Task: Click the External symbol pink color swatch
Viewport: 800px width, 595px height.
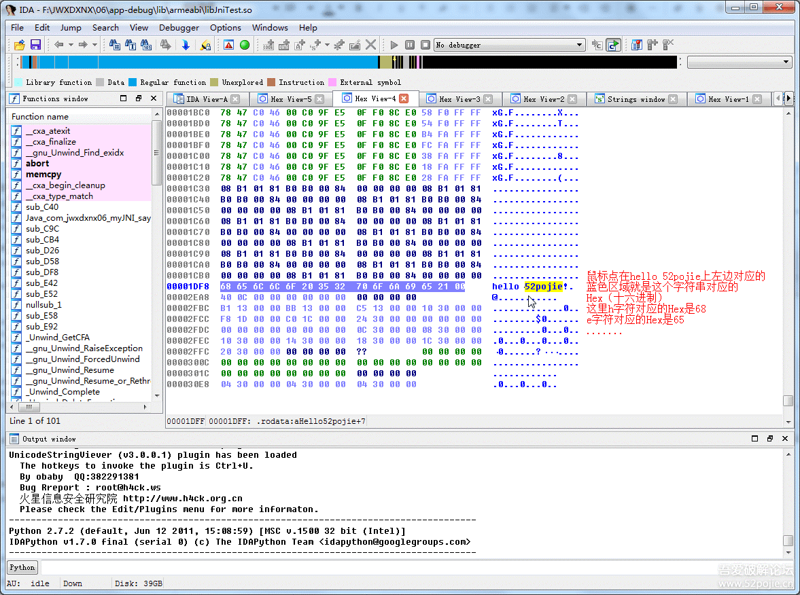Action: 332,83
